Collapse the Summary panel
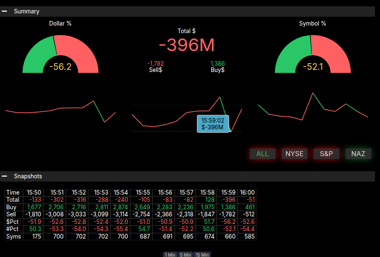Viewport: 380px width, 257px height. [x=5, y=11]
